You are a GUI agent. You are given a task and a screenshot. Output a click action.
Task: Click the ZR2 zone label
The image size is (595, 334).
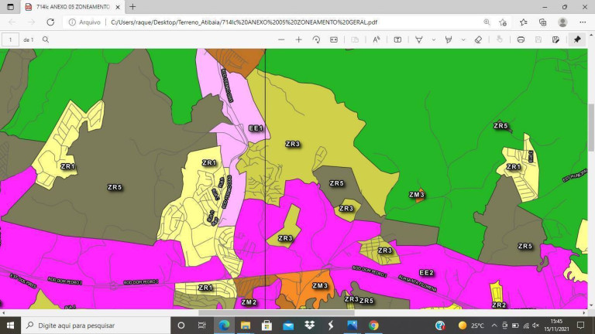pyautogui.click(x=499, y=305)
